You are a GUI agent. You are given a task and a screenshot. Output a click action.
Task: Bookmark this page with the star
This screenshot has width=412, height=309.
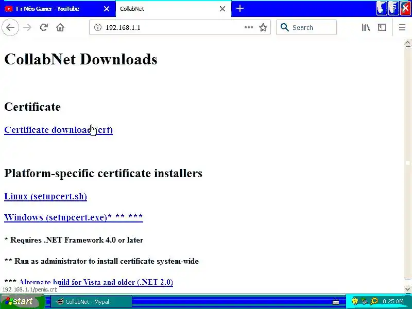click(263, 27)
